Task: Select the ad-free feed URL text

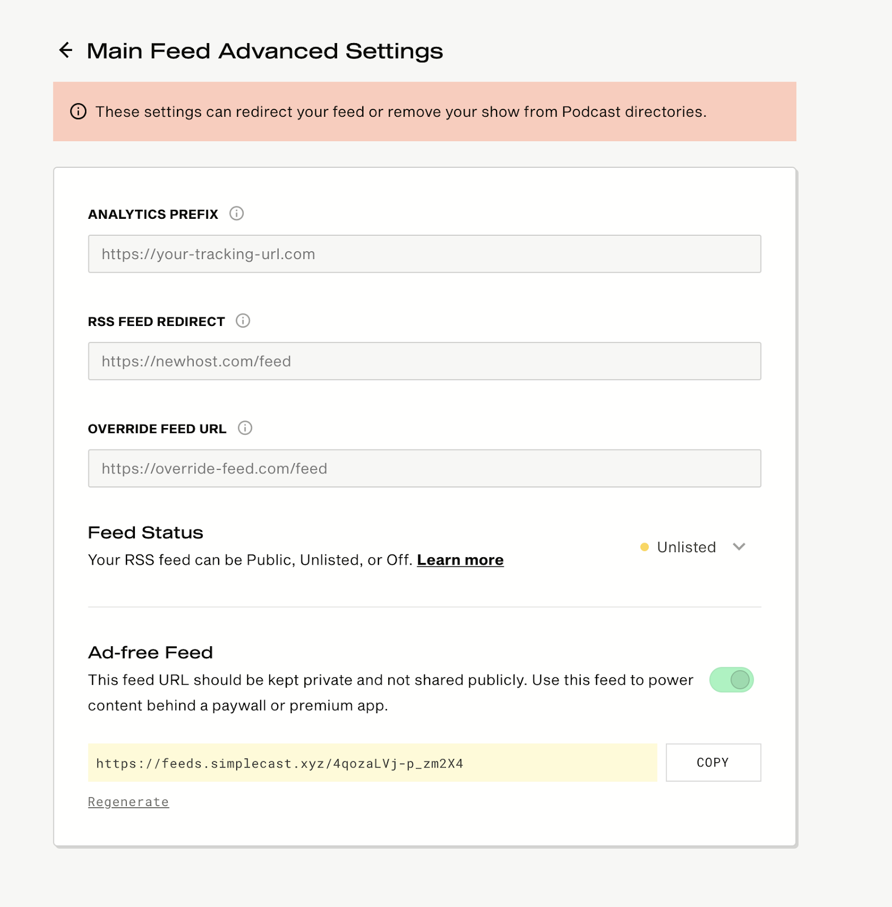Action: [280, 764]
